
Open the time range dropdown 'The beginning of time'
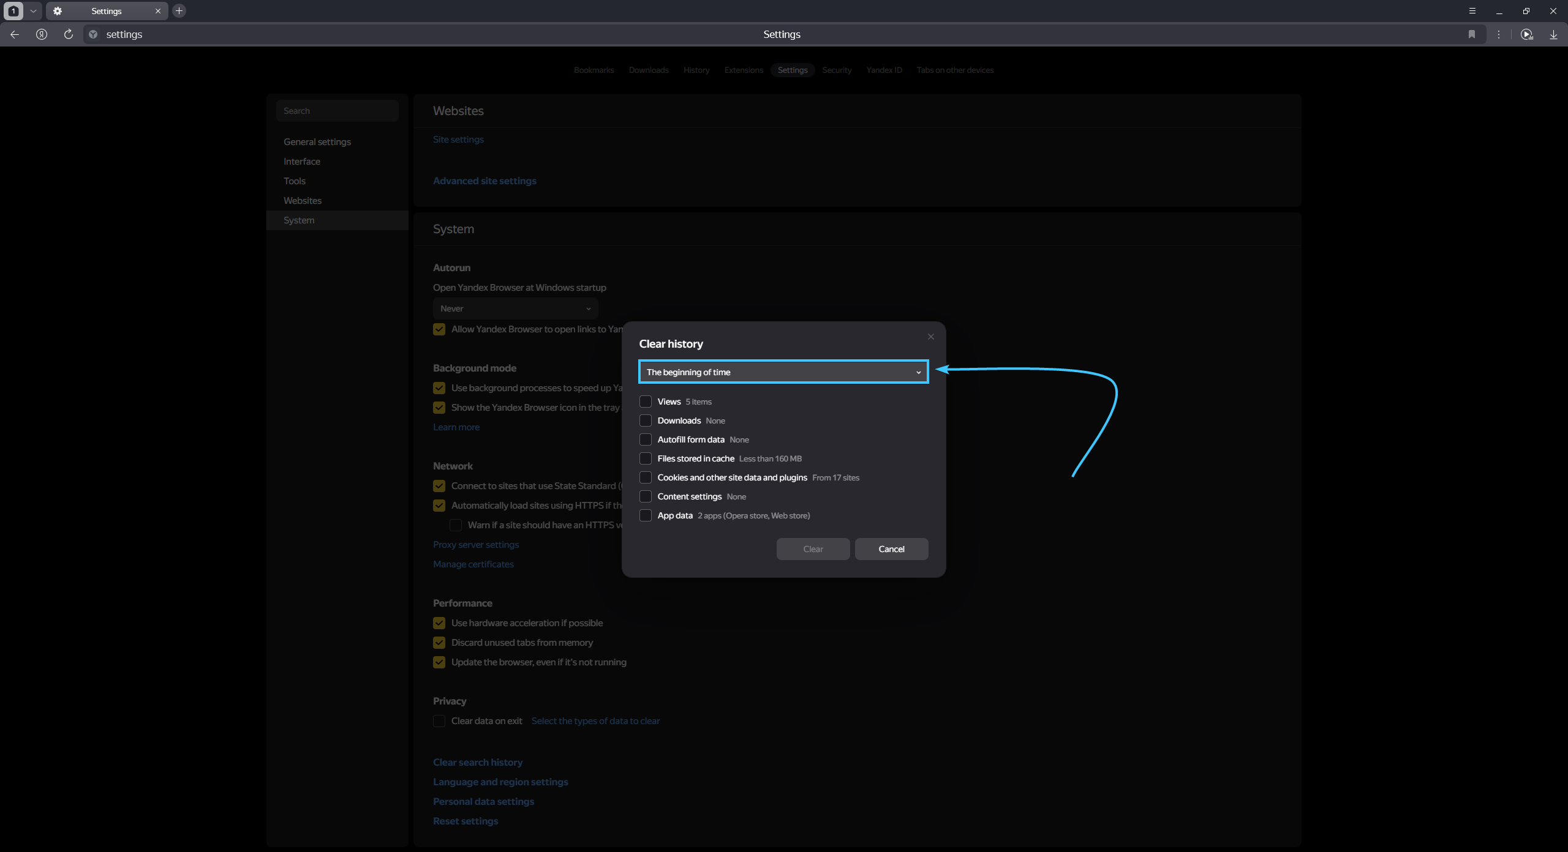pos(783,372)
